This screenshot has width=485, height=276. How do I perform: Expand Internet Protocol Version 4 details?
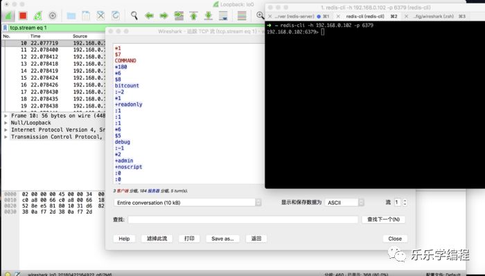point(6,130)
